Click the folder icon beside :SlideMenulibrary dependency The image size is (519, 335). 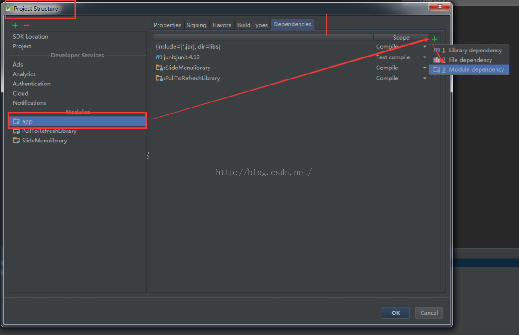point(159,68)
